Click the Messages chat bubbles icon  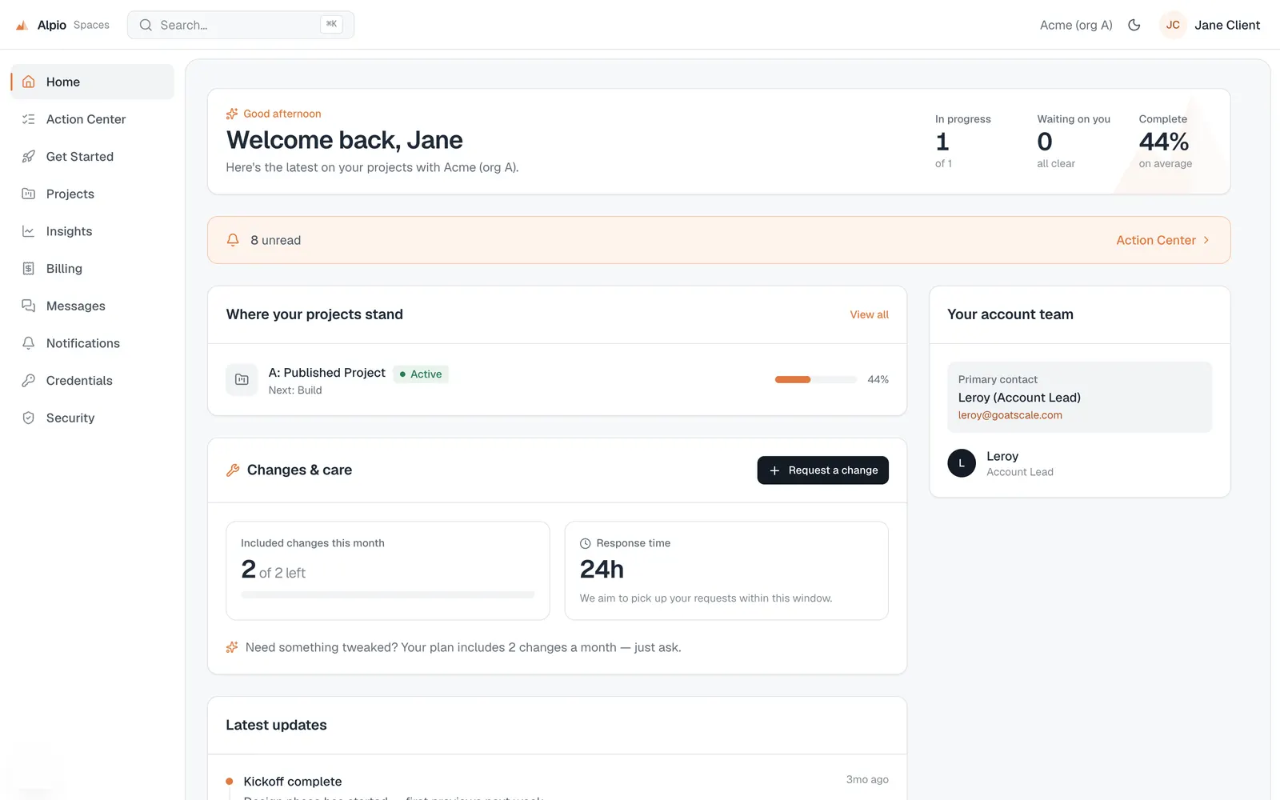point(29,306)
